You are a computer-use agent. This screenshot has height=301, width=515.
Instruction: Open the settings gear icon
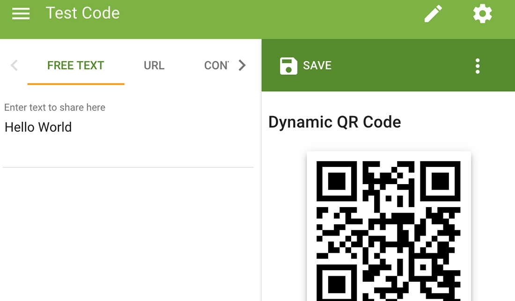click(482, 14)
